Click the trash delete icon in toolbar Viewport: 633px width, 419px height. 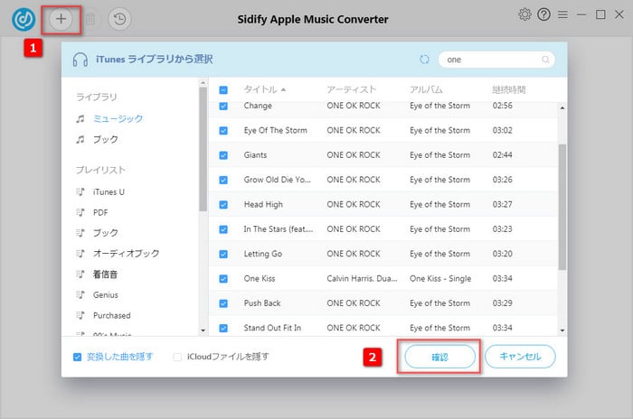pyautogui.click(x=90, y=19)
